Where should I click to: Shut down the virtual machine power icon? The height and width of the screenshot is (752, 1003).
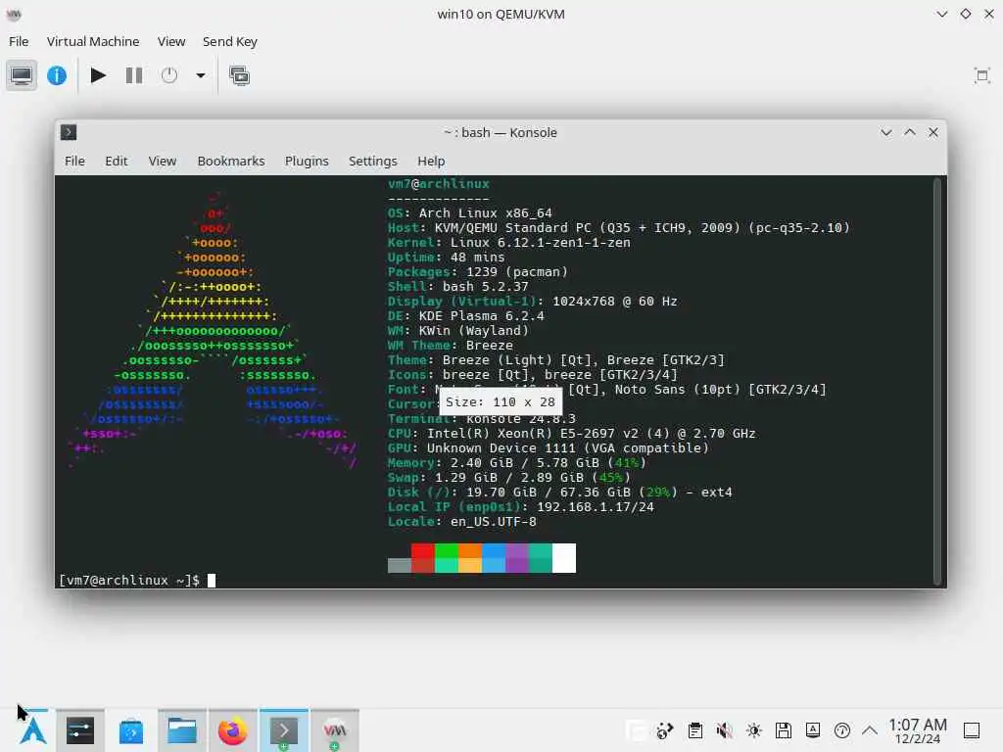pyautogui.click(x=169, y=75)
